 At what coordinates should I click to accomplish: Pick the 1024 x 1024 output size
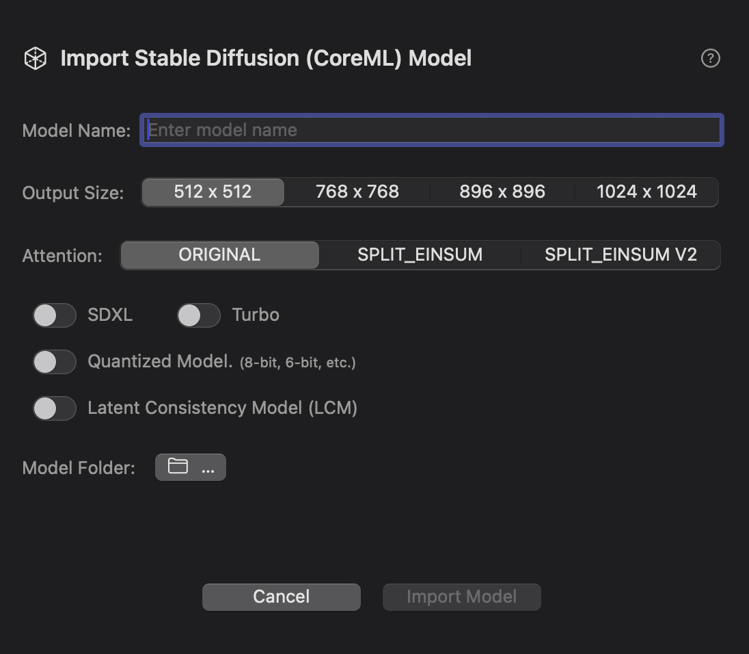(x=646, y=192)
